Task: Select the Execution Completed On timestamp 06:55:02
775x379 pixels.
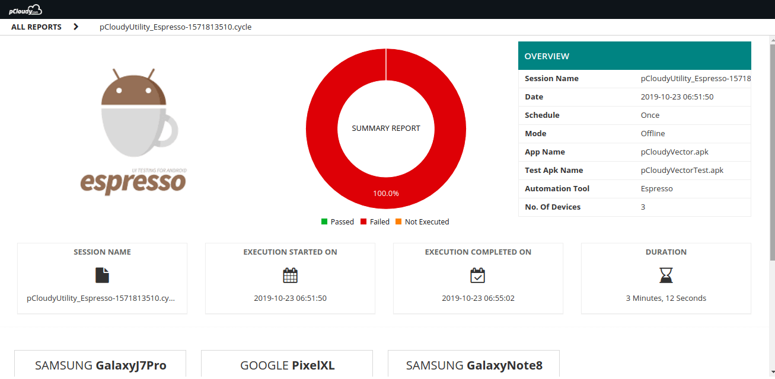Action: coord(478,298)
